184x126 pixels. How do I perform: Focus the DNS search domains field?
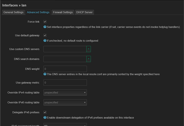tap(65, 59)
